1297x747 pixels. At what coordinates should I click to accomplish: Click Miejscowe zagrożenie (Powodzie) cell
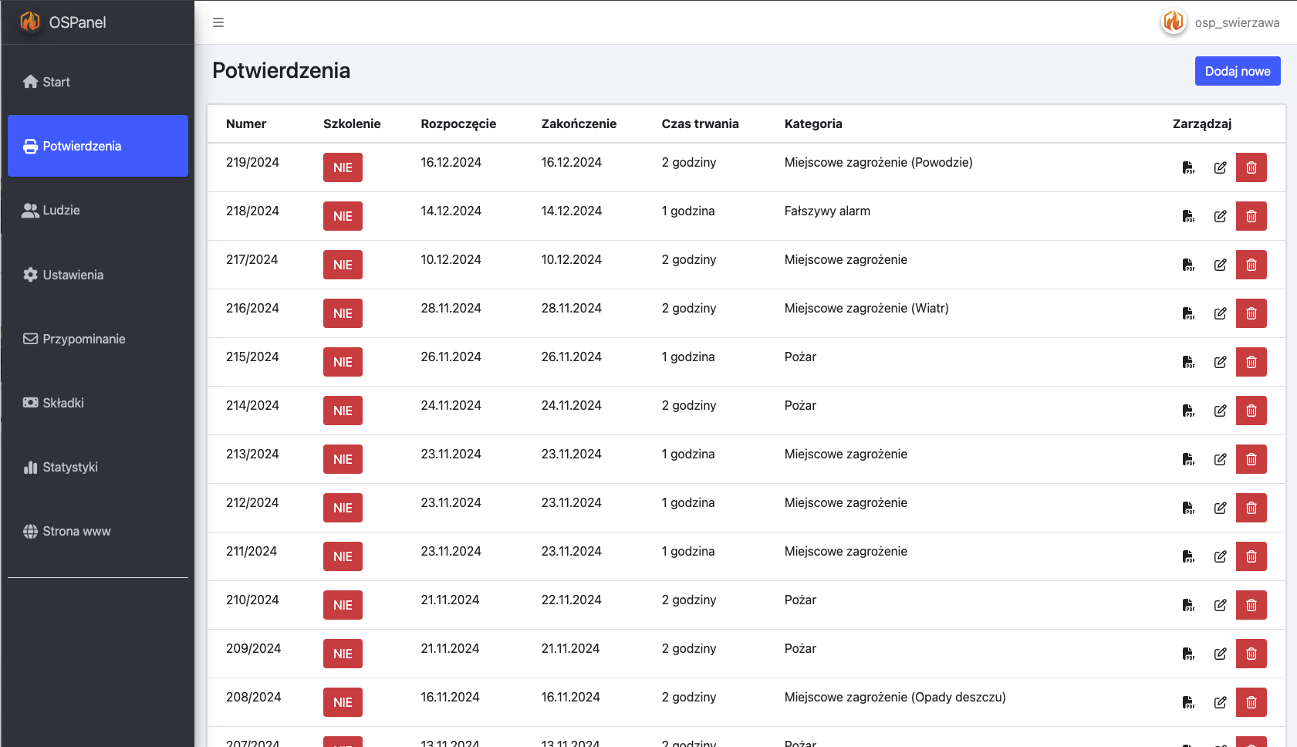879,162
